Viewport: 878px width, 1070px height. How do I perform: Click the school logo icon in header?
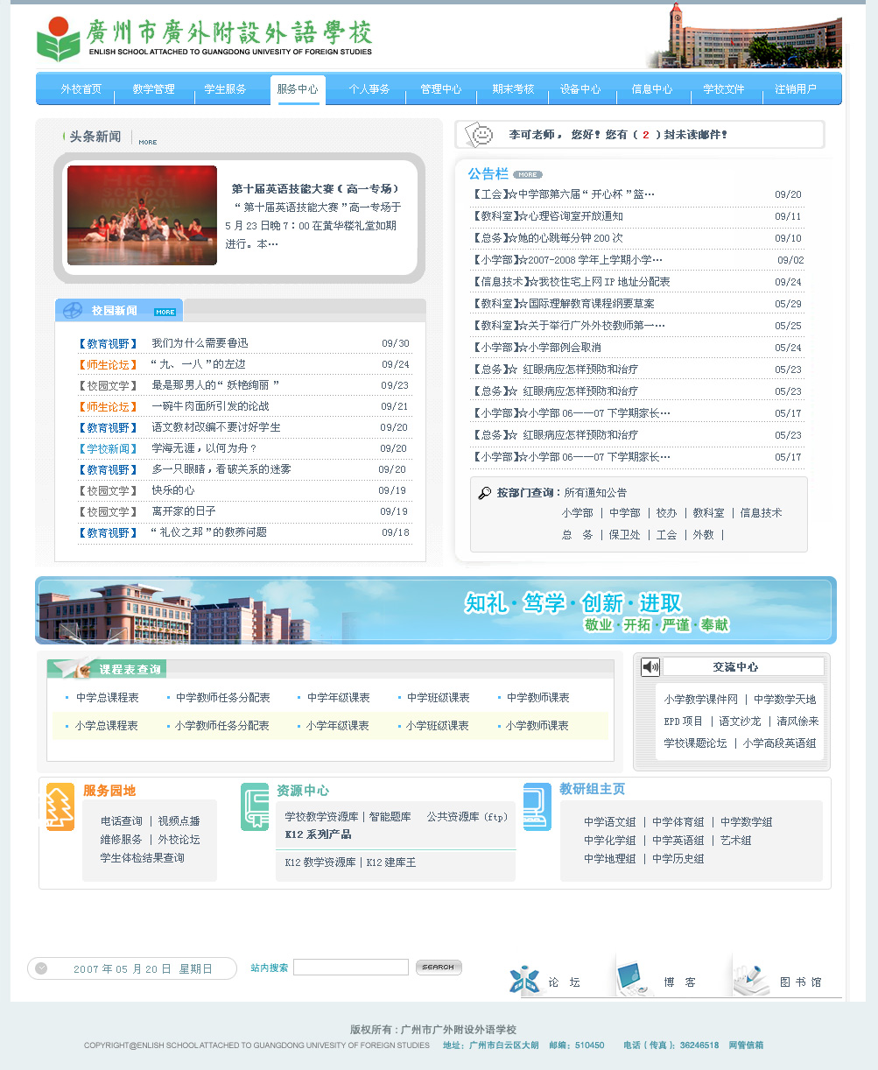coord(58,39)
